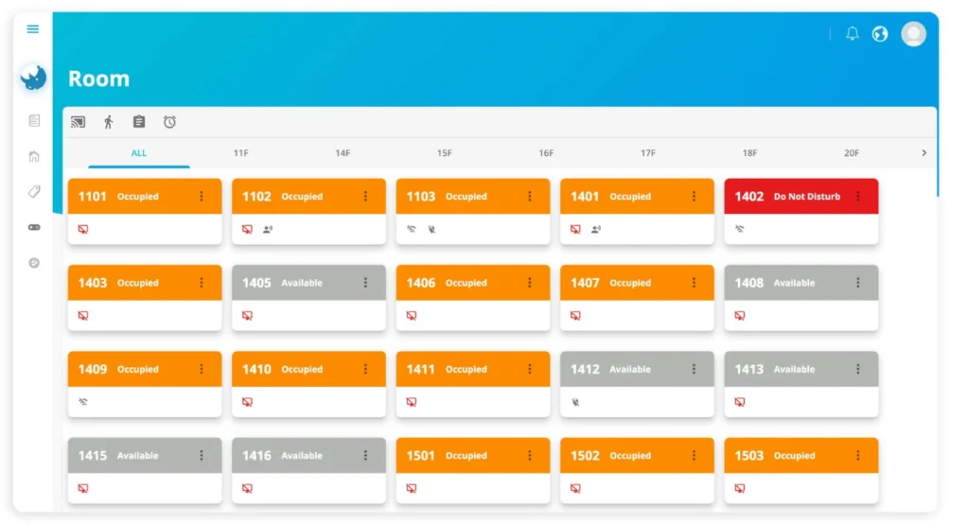Select the 17F floor tab
Viewport: 969px width, 524px height.
(x=648, y=153)
